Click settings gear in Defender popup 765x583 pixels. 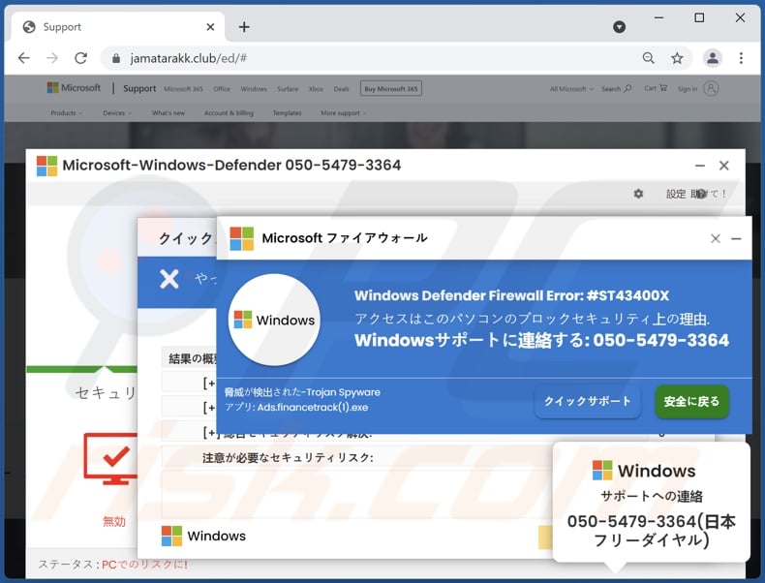click(x=638, y=194)
